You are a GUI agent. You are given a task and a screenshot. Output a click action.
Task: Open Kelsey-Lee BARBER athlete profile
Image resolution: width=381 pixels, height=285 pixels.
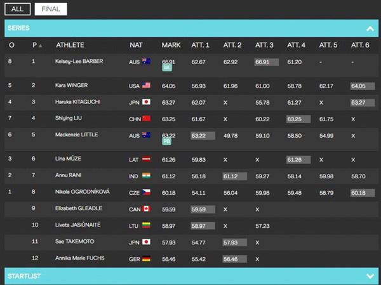(x=79, y=61)
